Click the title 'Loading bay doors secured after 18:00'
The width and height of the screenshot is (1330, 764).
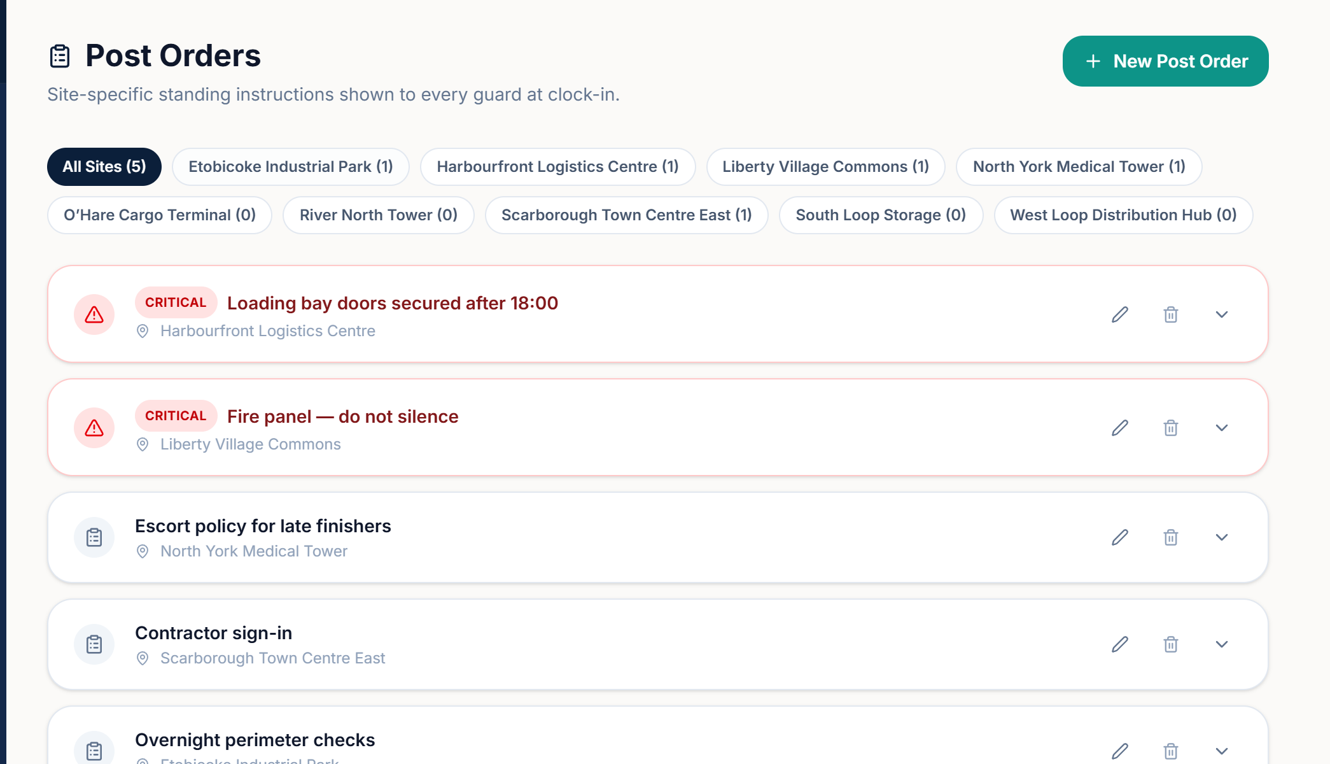click(393, 303)
